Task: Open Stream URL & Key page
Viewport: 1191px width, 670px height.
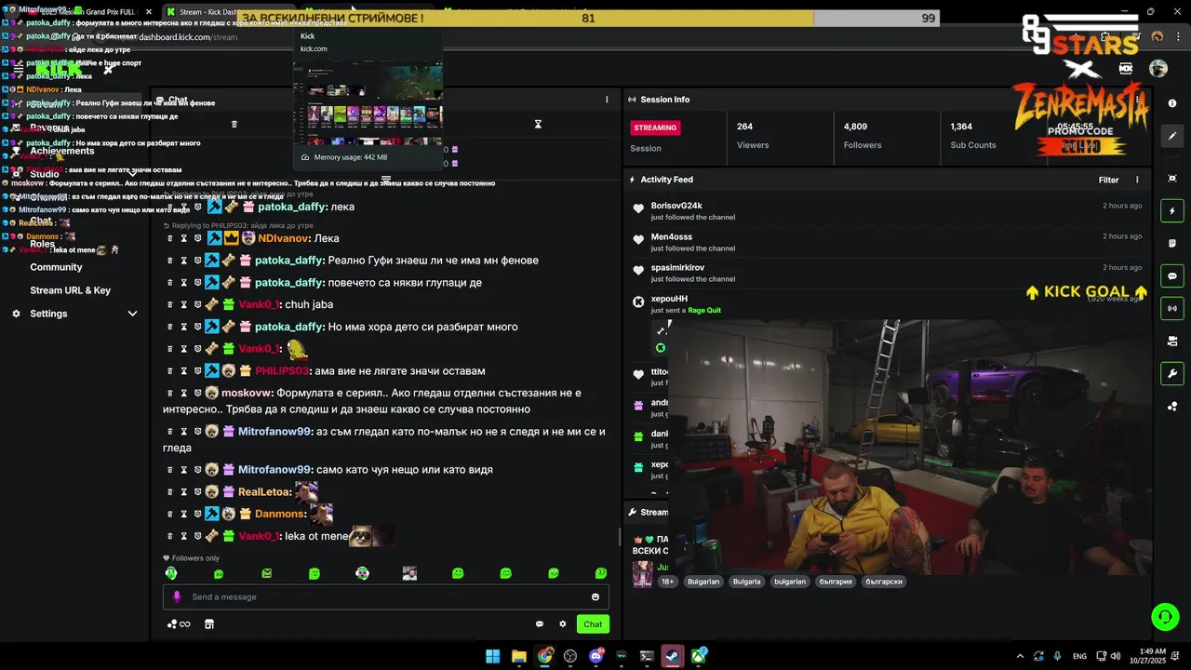Action: pos(70,290)
